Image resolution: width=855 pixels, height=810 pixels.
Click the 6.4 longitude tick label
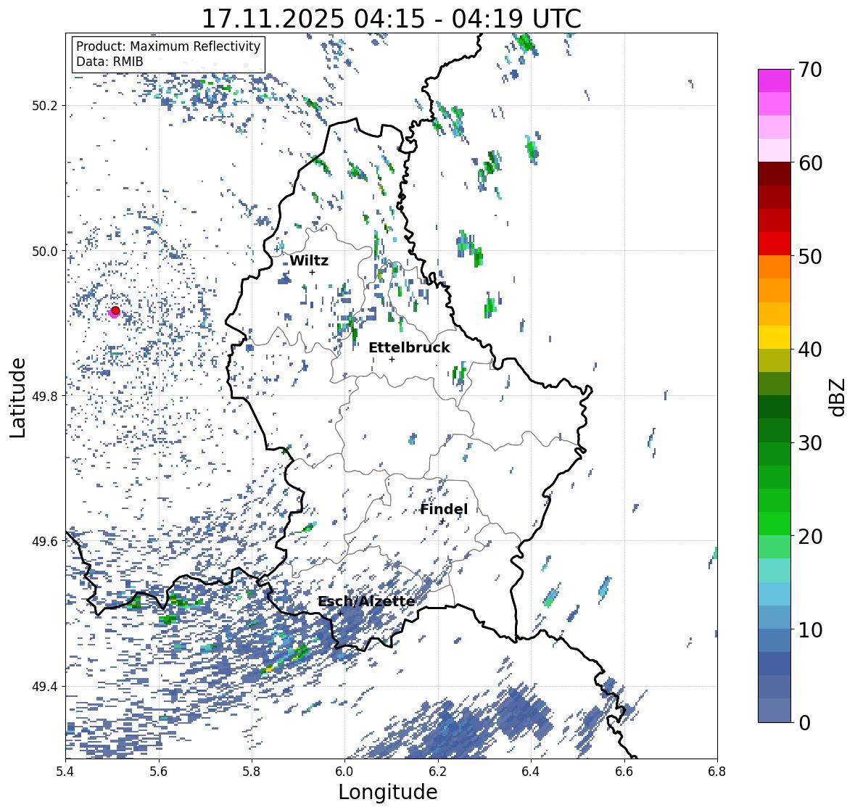click(x=531, y=771)
